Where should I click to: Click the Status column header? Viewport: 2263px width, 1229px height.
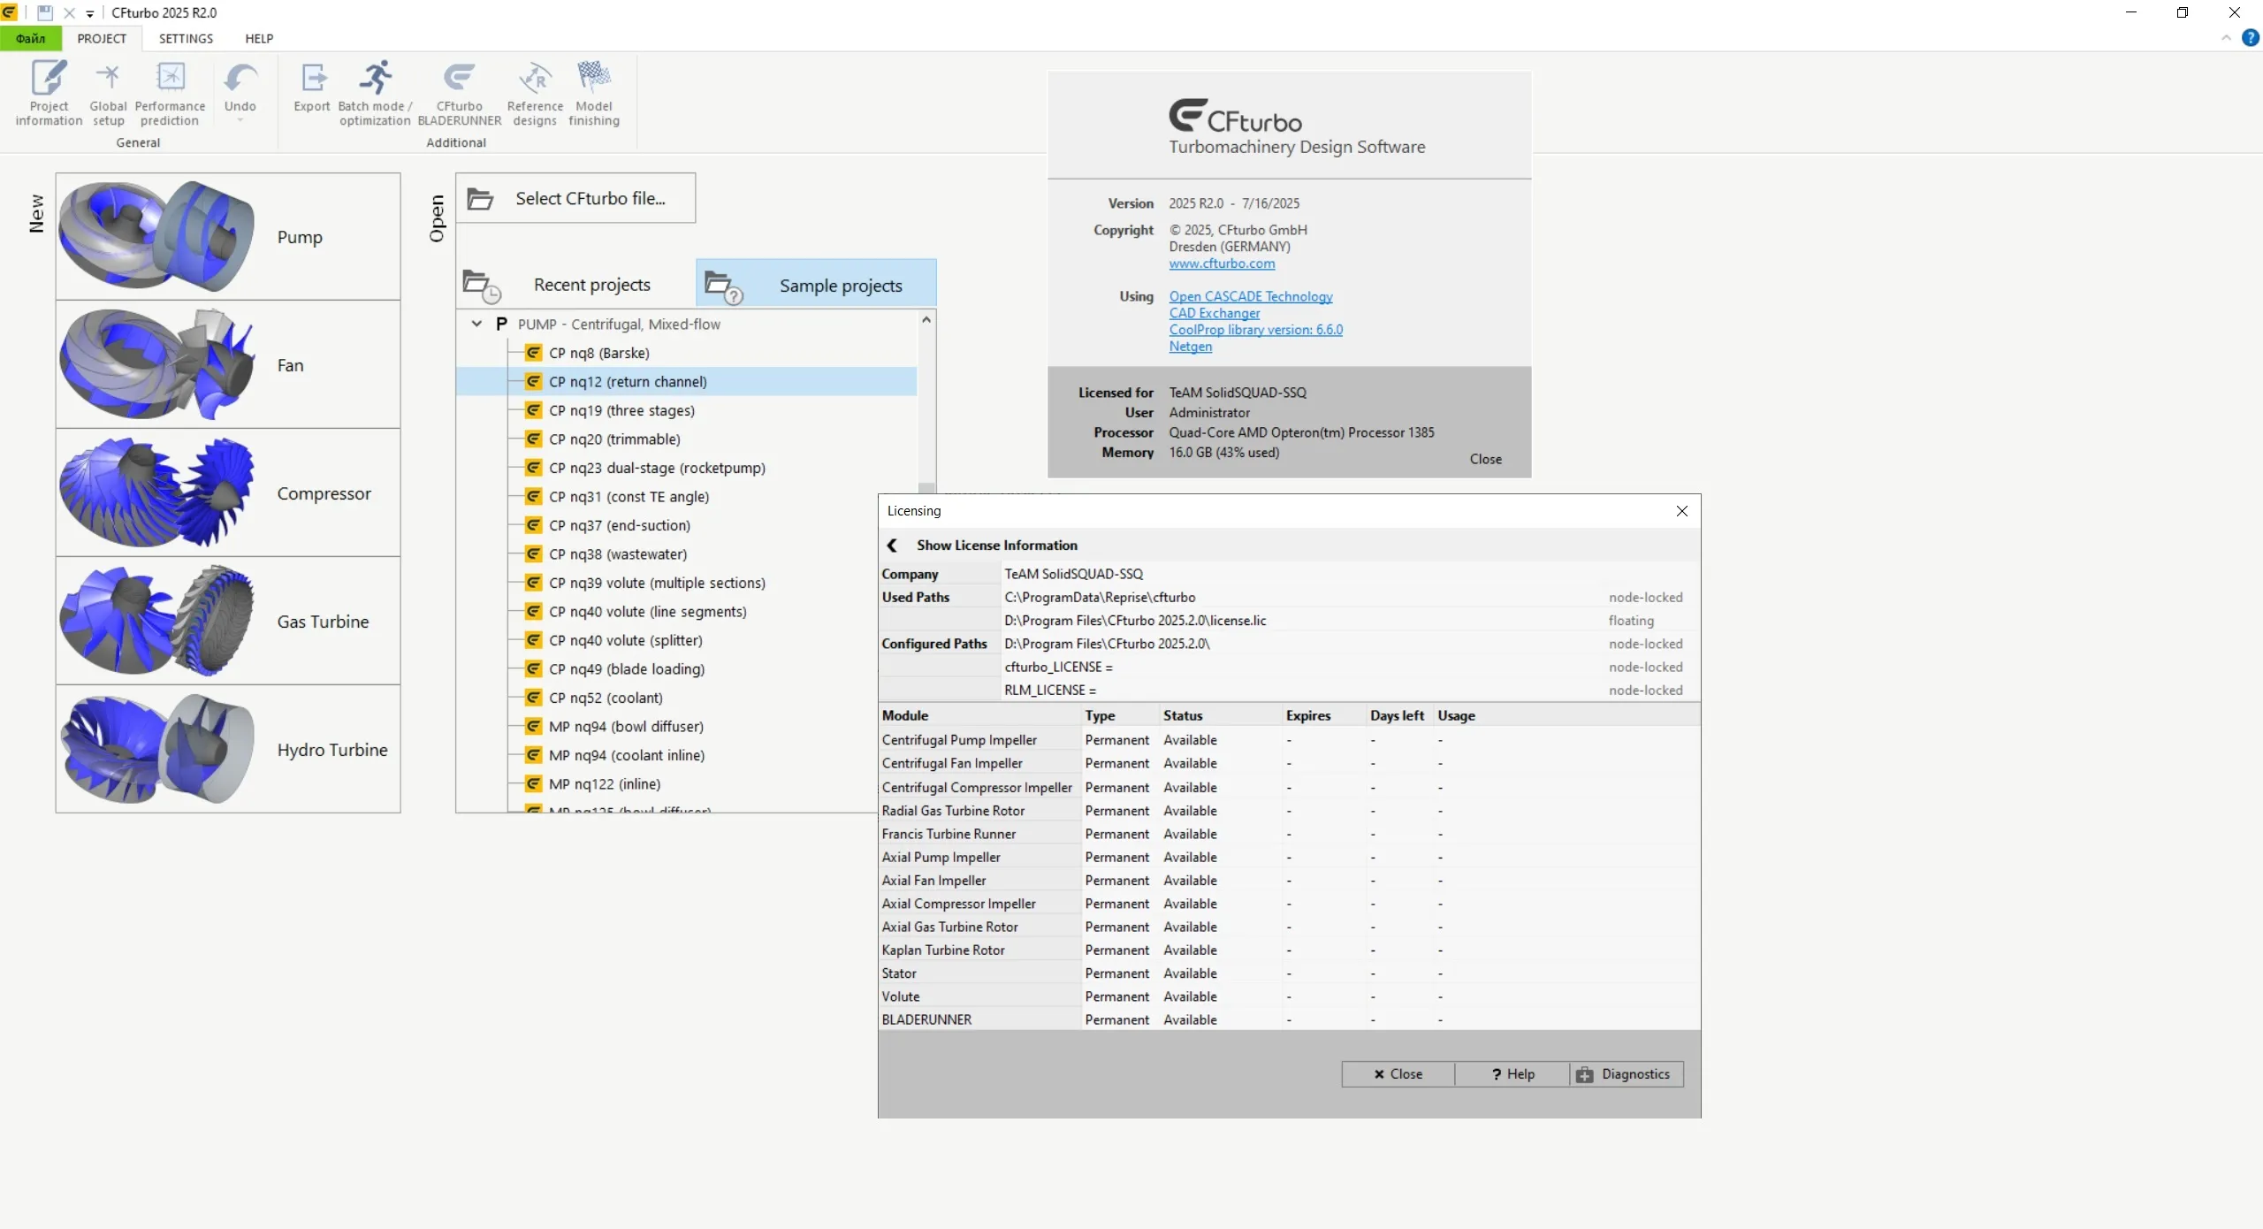click(1221, 715)
